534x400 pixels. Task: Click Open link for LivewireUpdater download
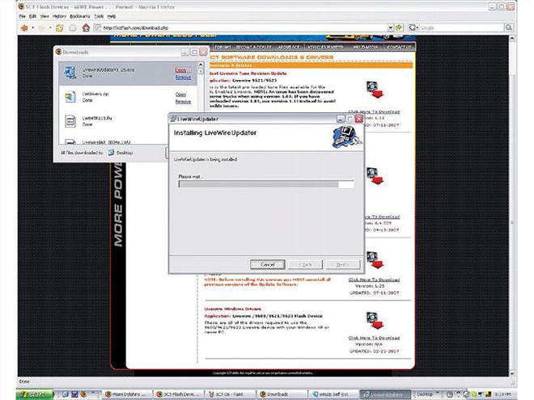[x=181, y=70]
